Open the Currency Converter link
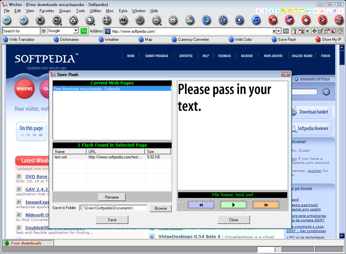This screenshot has height=254, width=346. tap(191, 40)
